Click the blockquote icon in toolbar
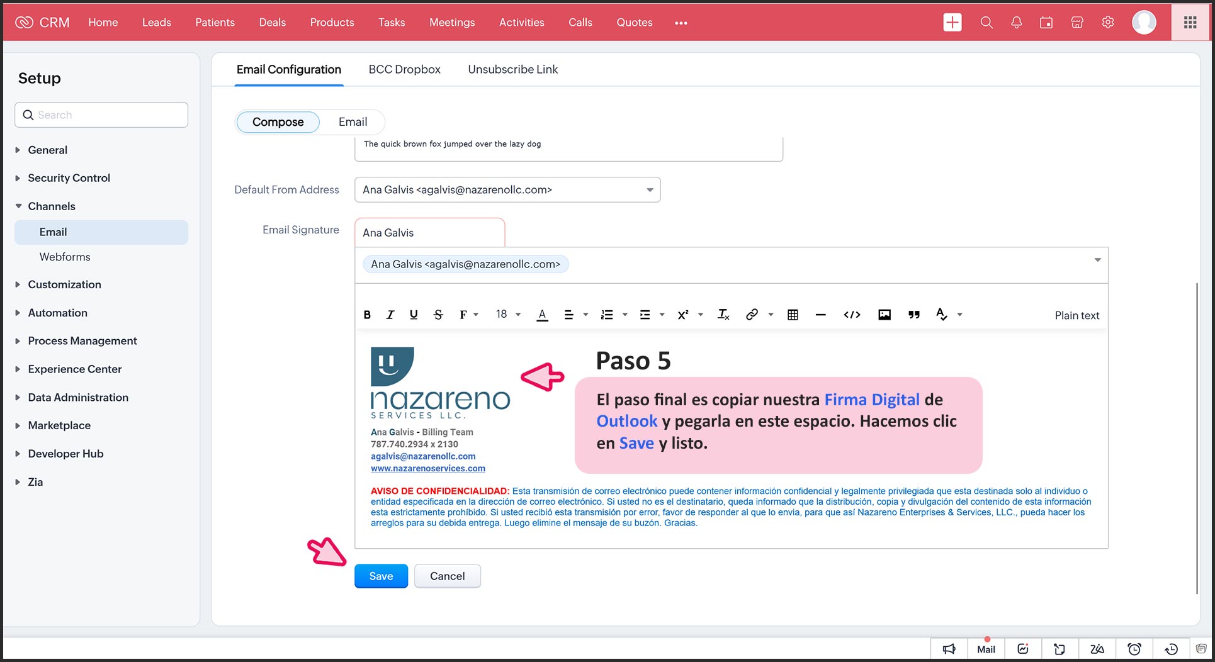Image resolution: width=1215 pixels, height=662 pixels. (x=914, y=315)
